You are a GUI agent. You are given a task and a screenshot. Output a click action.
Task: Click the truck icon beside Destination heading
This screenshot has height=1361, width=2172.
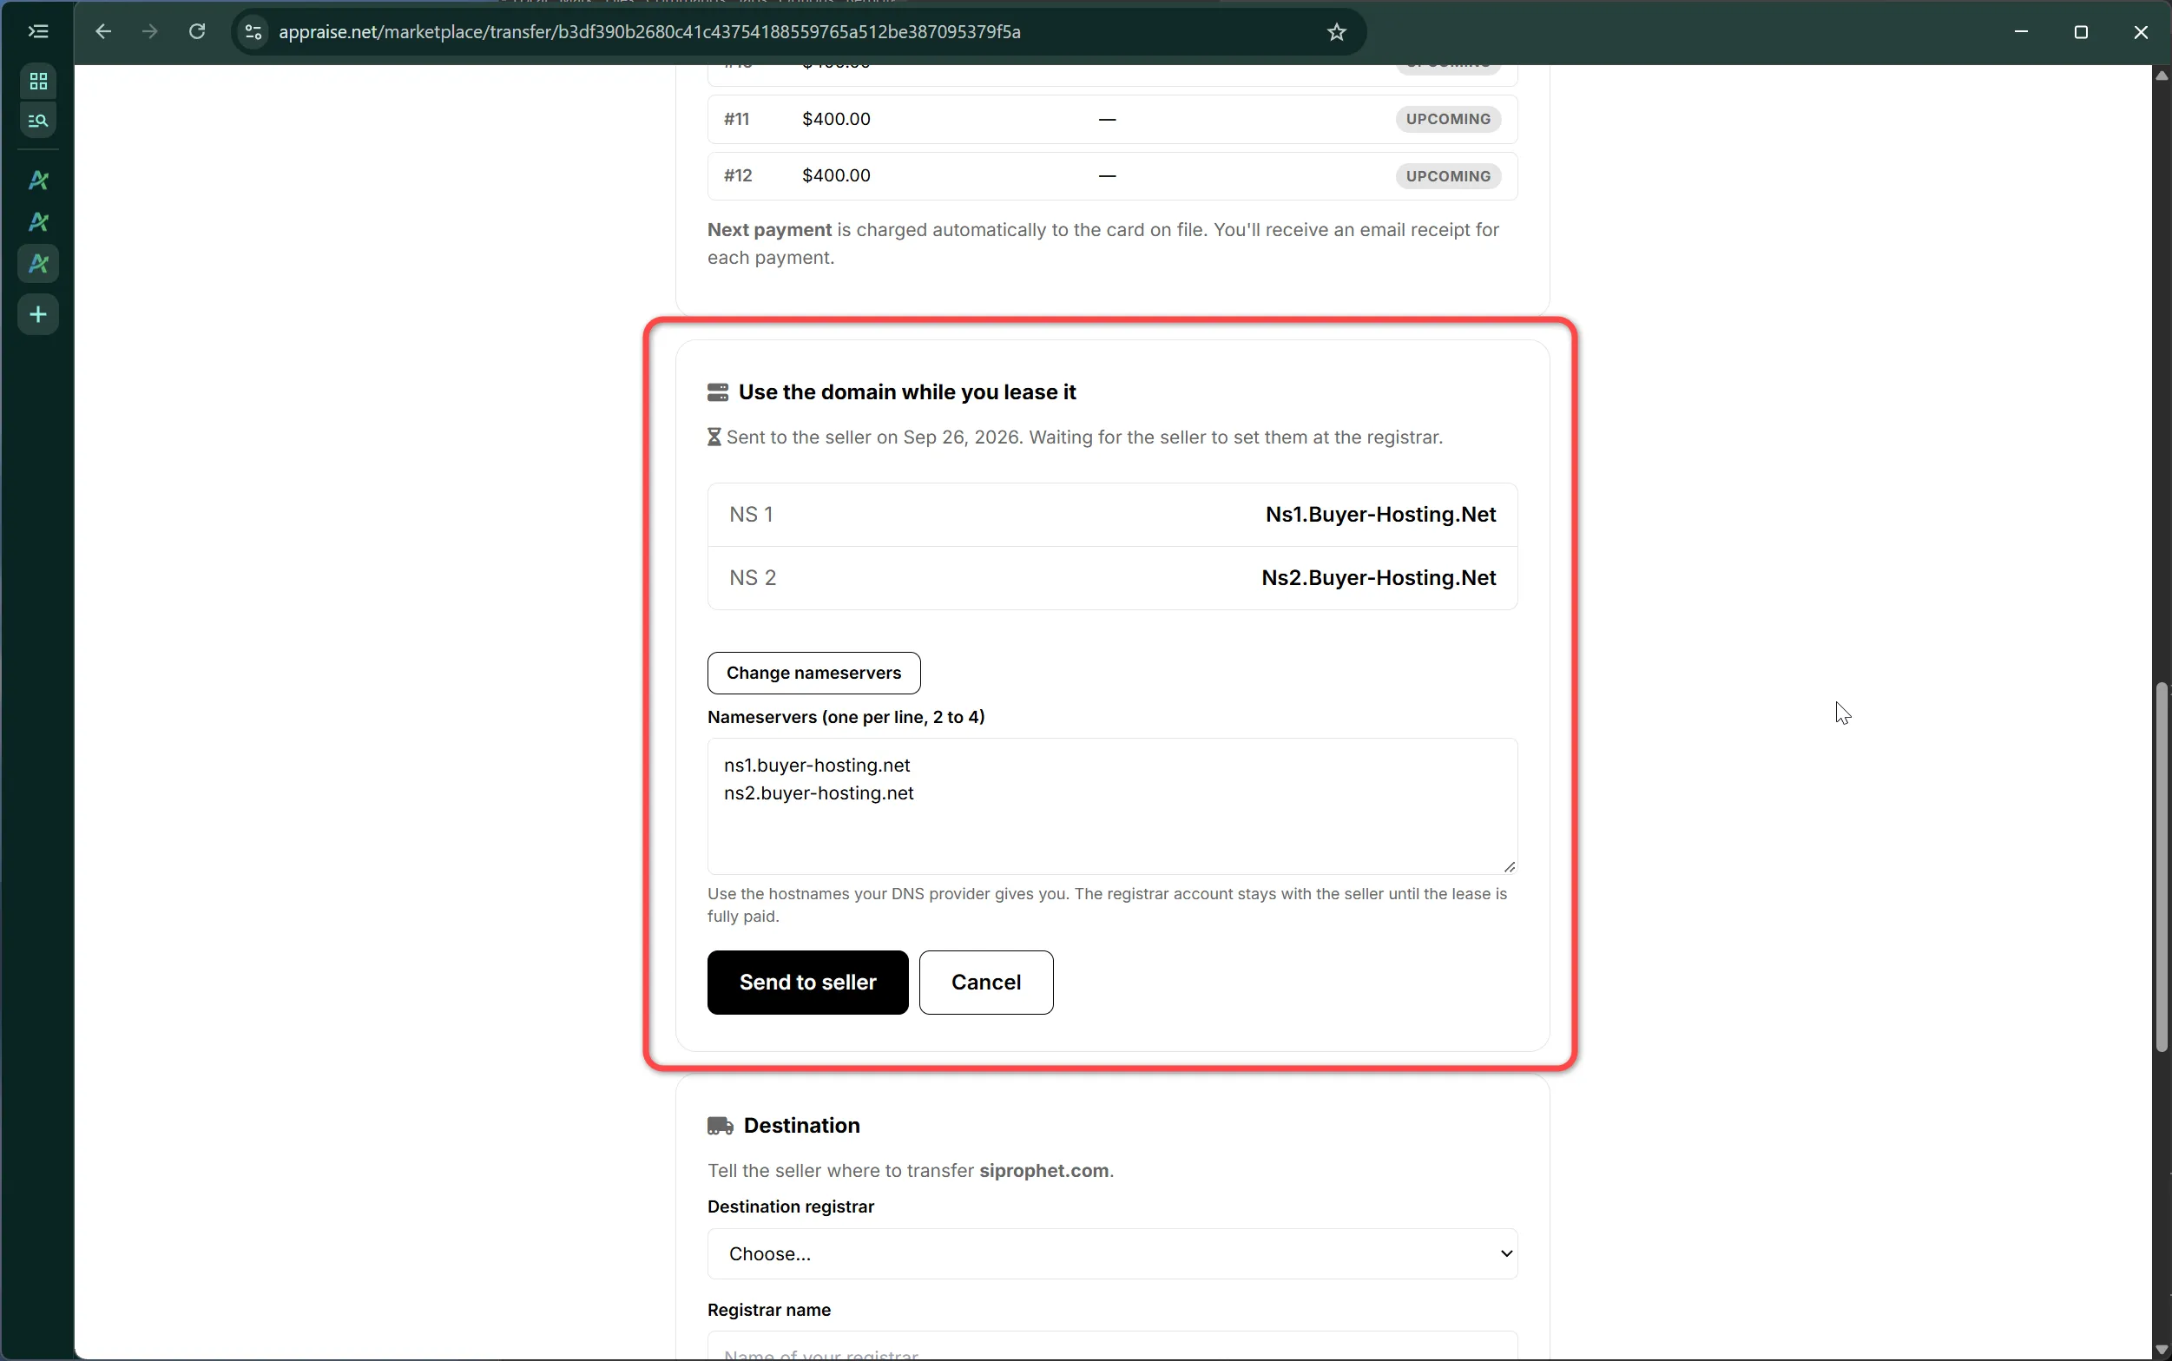(721, 1126)
